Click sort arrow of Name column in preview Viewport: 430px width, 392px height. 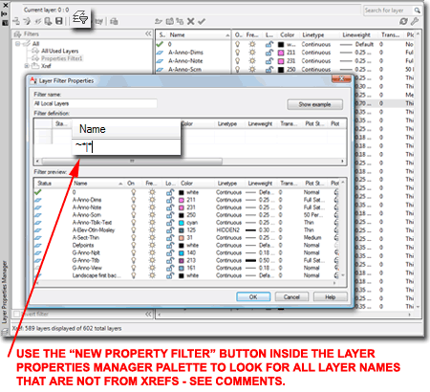[x=120, y=184]
